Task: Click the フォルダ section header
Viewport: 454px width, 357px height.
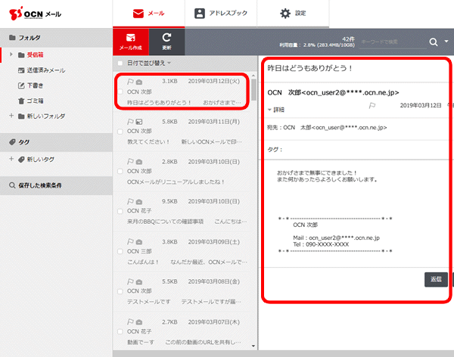Action: [x=56, y=38]
